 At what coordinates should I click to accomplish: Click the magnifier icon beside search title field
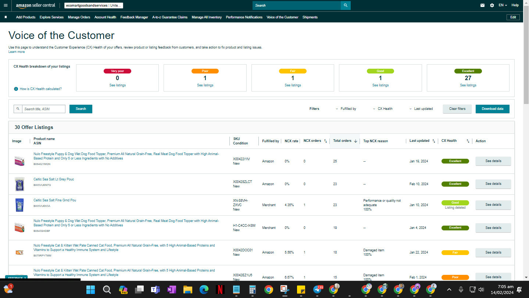pyautogui.click(x=18, y=109)
